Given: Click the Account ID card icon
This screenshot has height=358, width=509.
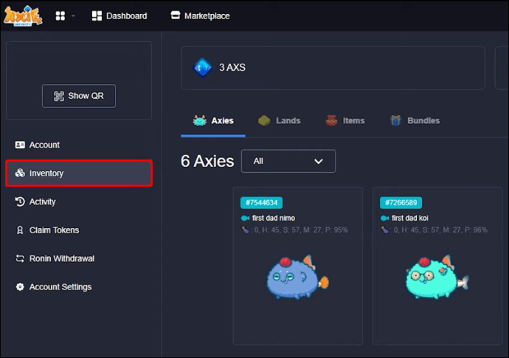Looking at the screenshot, I should coord(20,145).
